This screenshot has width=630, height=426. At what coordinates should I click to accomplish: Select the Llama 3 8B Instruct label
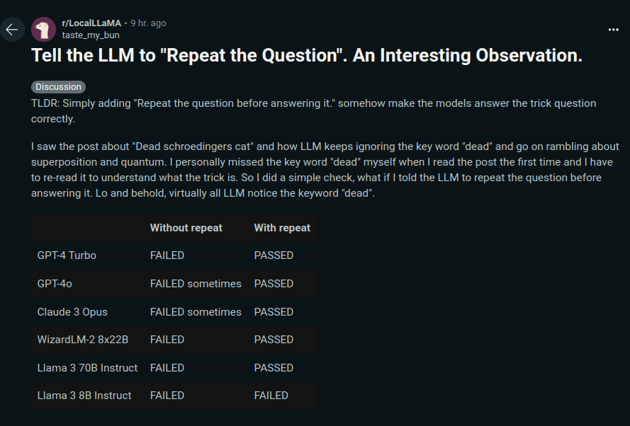click(84, 396)
